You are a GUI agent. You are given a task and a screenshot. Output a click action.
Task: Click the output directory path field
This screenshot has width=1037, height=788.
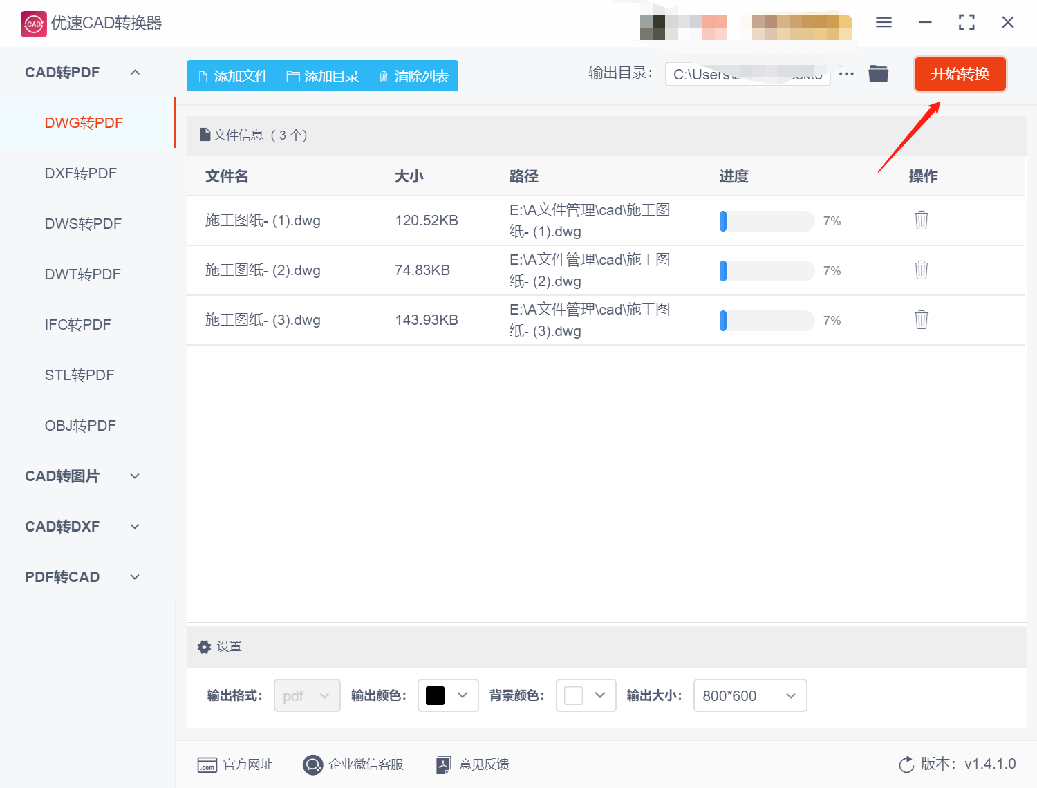[x=747, y=74]
